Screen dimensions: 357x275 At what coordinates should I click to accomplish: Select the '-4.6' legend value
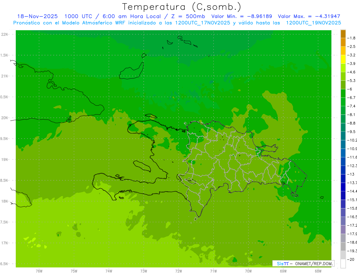tap(351, 72)
